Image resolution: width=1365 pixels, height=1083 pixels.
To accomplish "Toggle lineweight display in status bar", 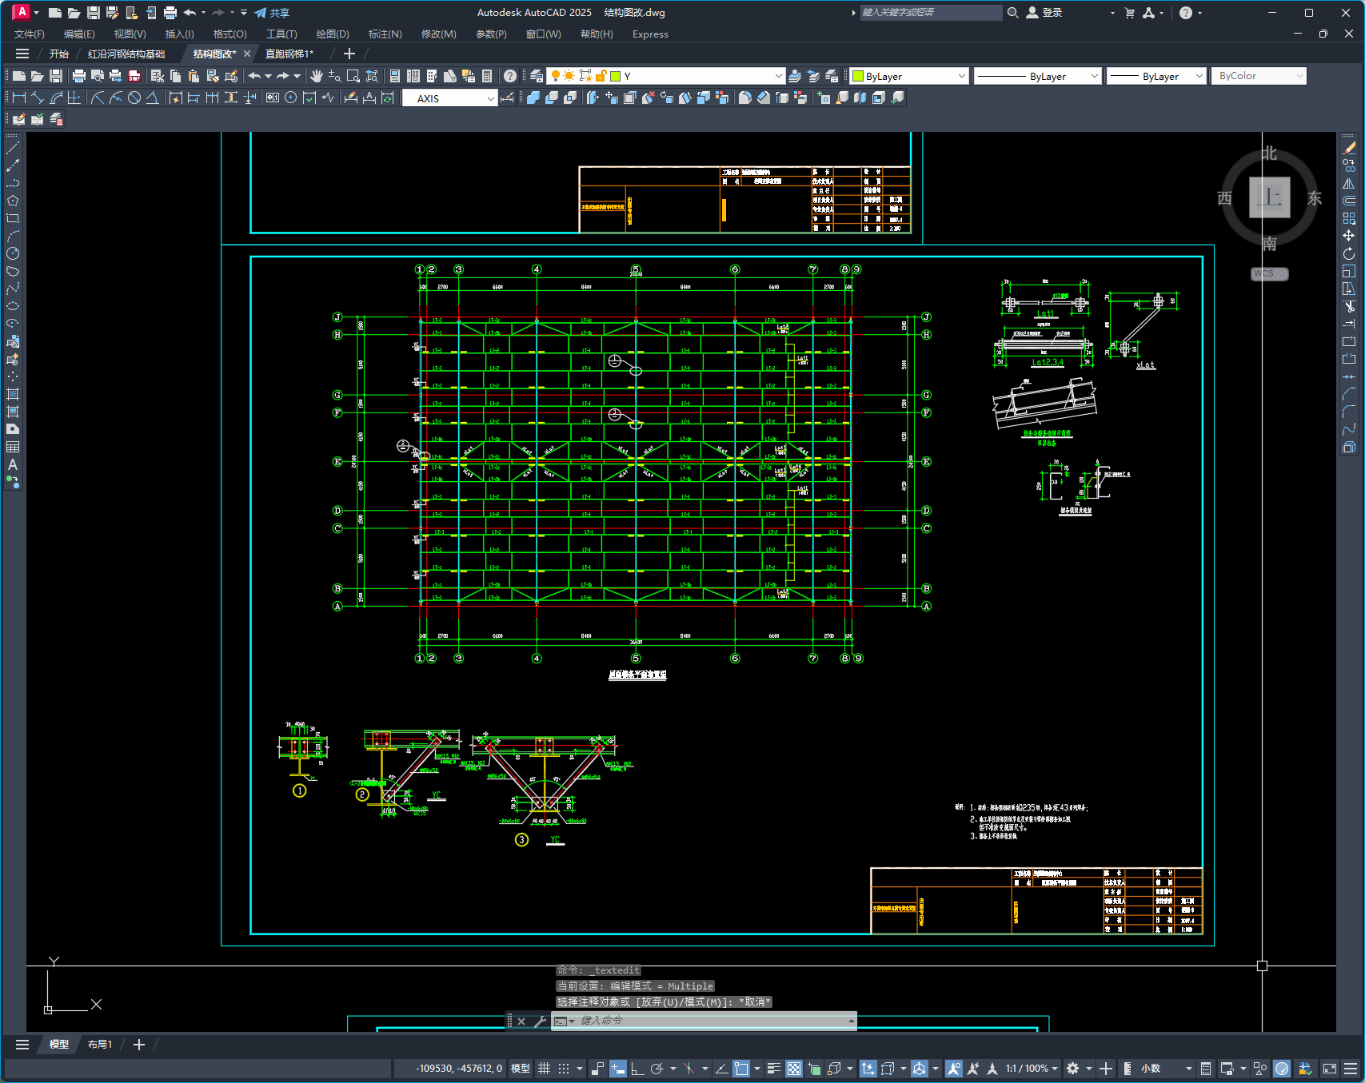I will pos(773,1069).
